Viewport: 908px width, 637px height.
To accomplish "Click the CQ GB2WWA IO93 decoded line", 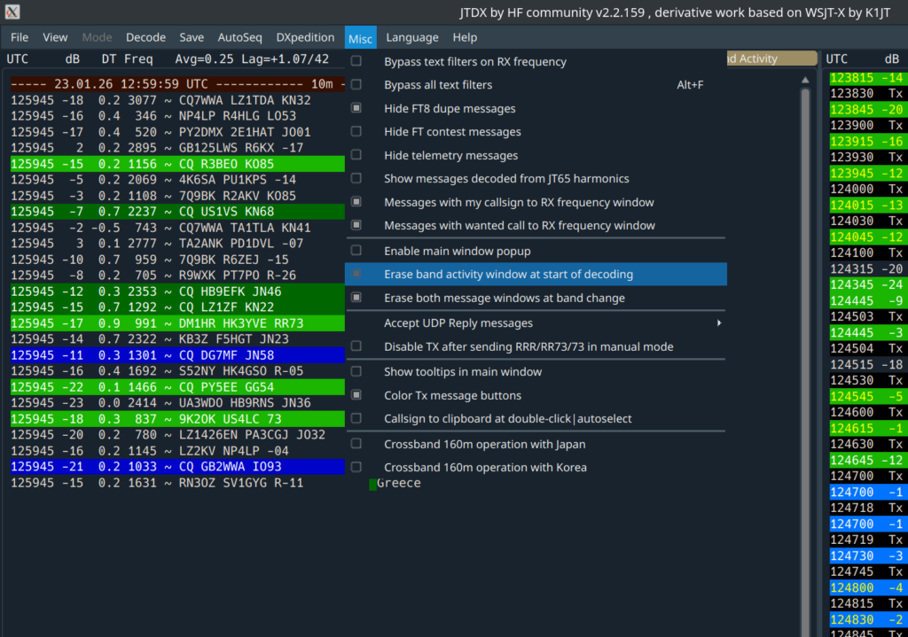I will [x=177, y=466].
